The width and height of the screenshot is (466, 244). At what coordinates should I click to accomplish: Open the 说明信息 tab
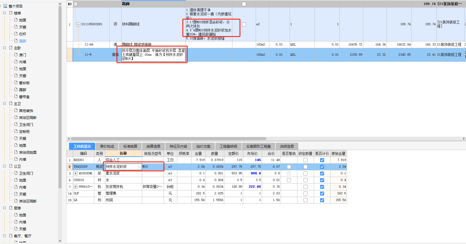(x=287, y=146)
